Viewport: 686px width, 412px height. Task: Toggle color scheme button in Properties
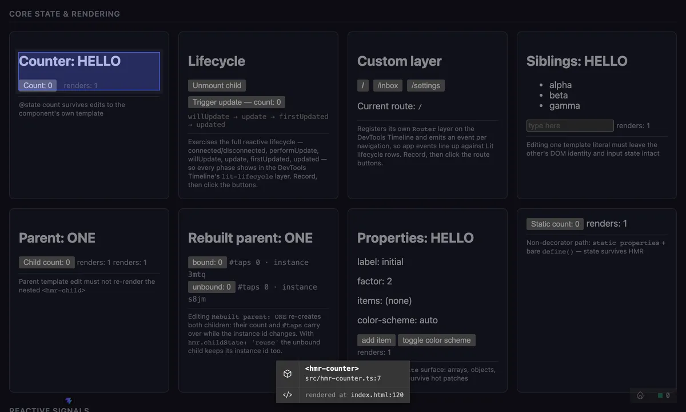click(437, 340)
